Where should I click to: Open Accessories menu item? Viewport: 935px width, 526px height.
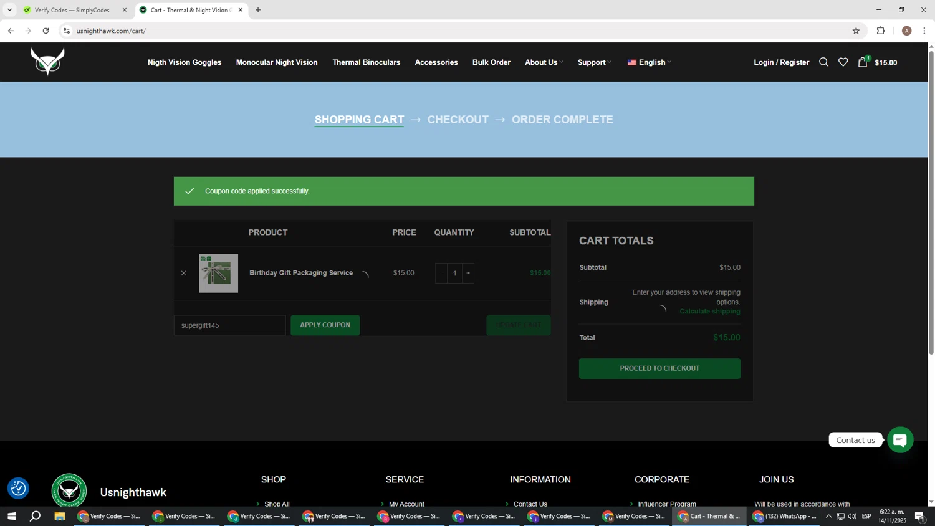[436, 62]
